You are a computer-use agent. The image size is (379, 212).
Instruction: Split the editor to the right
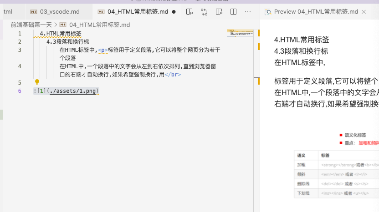[234, 12]
